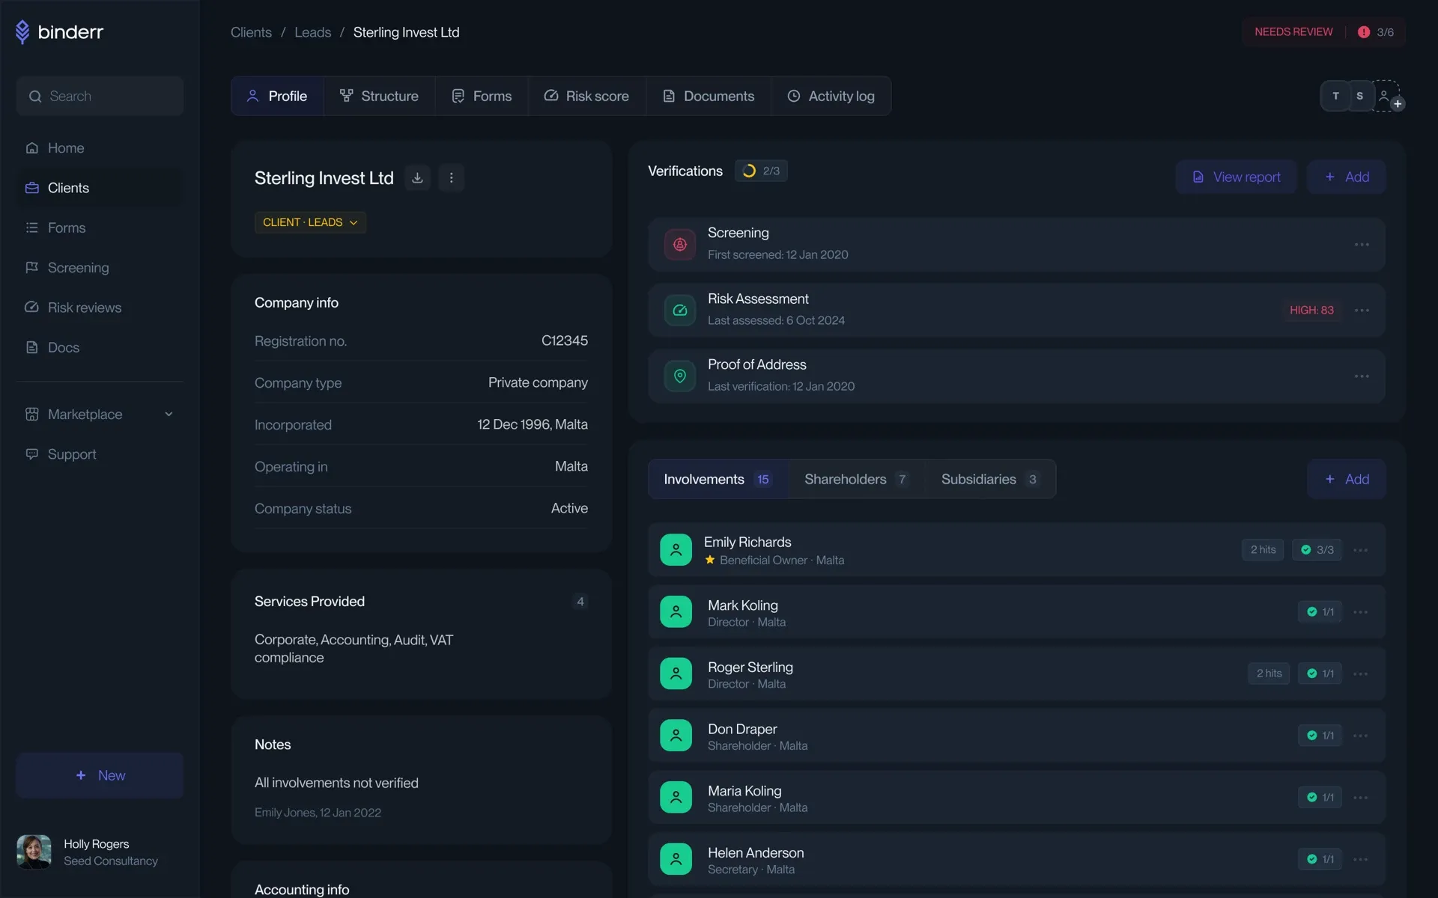The height and width of the screenshot is (898, 1438).
Task: Go to Screening in the sidebar
Action: pos(78,267)
